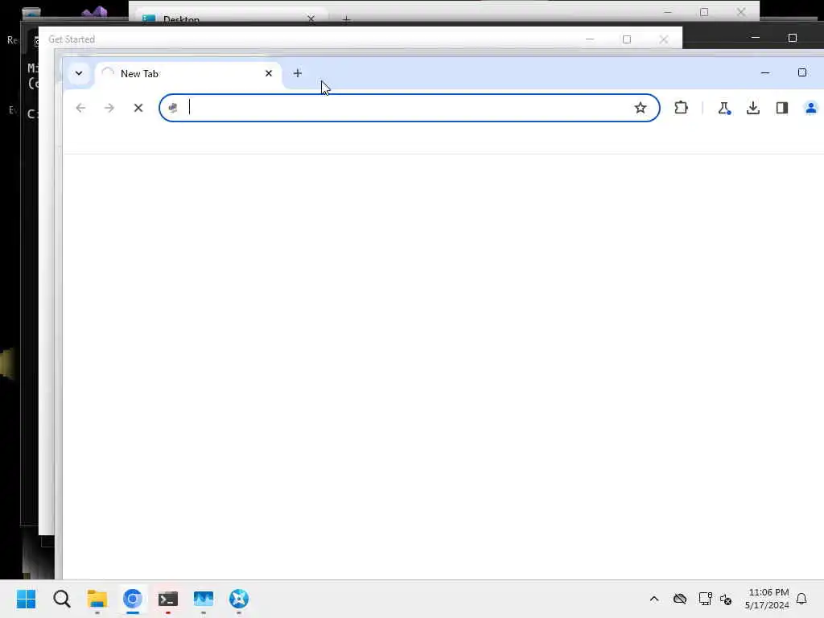Open the network tray icon
The image size is (824, 618).
coord(705,599)
